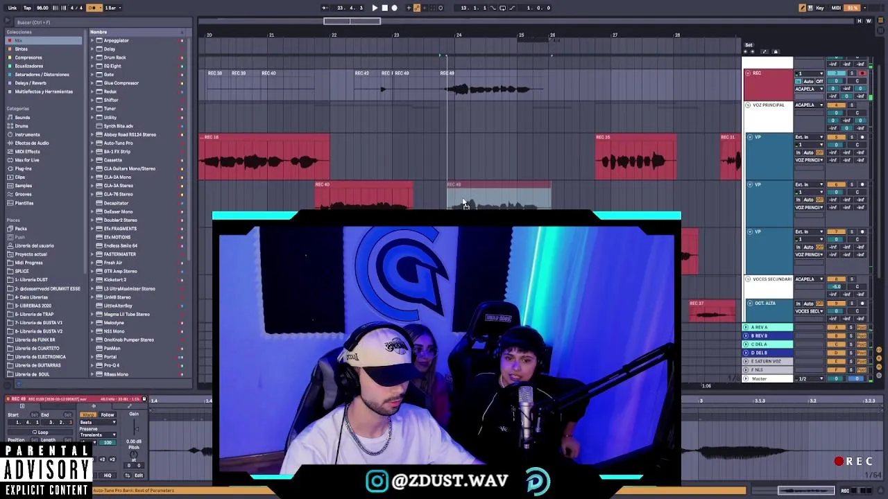Open Ext. In input menu on first VP
The width and height of the screenshot is (888, 499).
pos(809,137)
